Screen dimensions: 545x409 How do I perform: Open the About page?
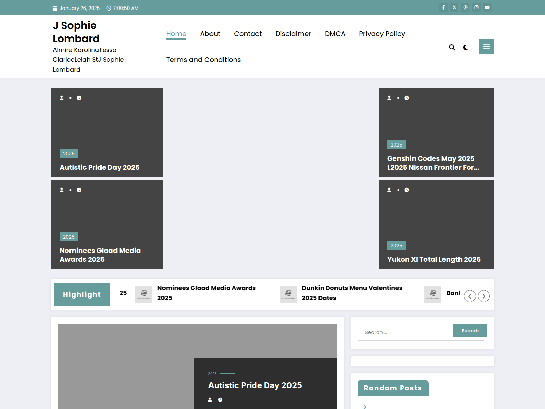[210, 34]
